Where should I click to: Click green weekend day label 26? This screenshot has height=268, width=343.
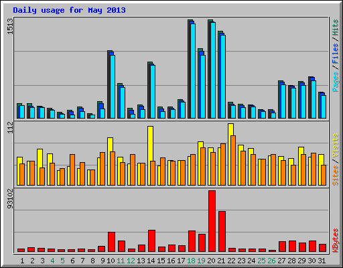click(271, 261)
